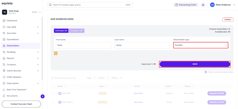Expand the Reports menu chevron
This screenshot has height=109, width=238.
[38, 58]
